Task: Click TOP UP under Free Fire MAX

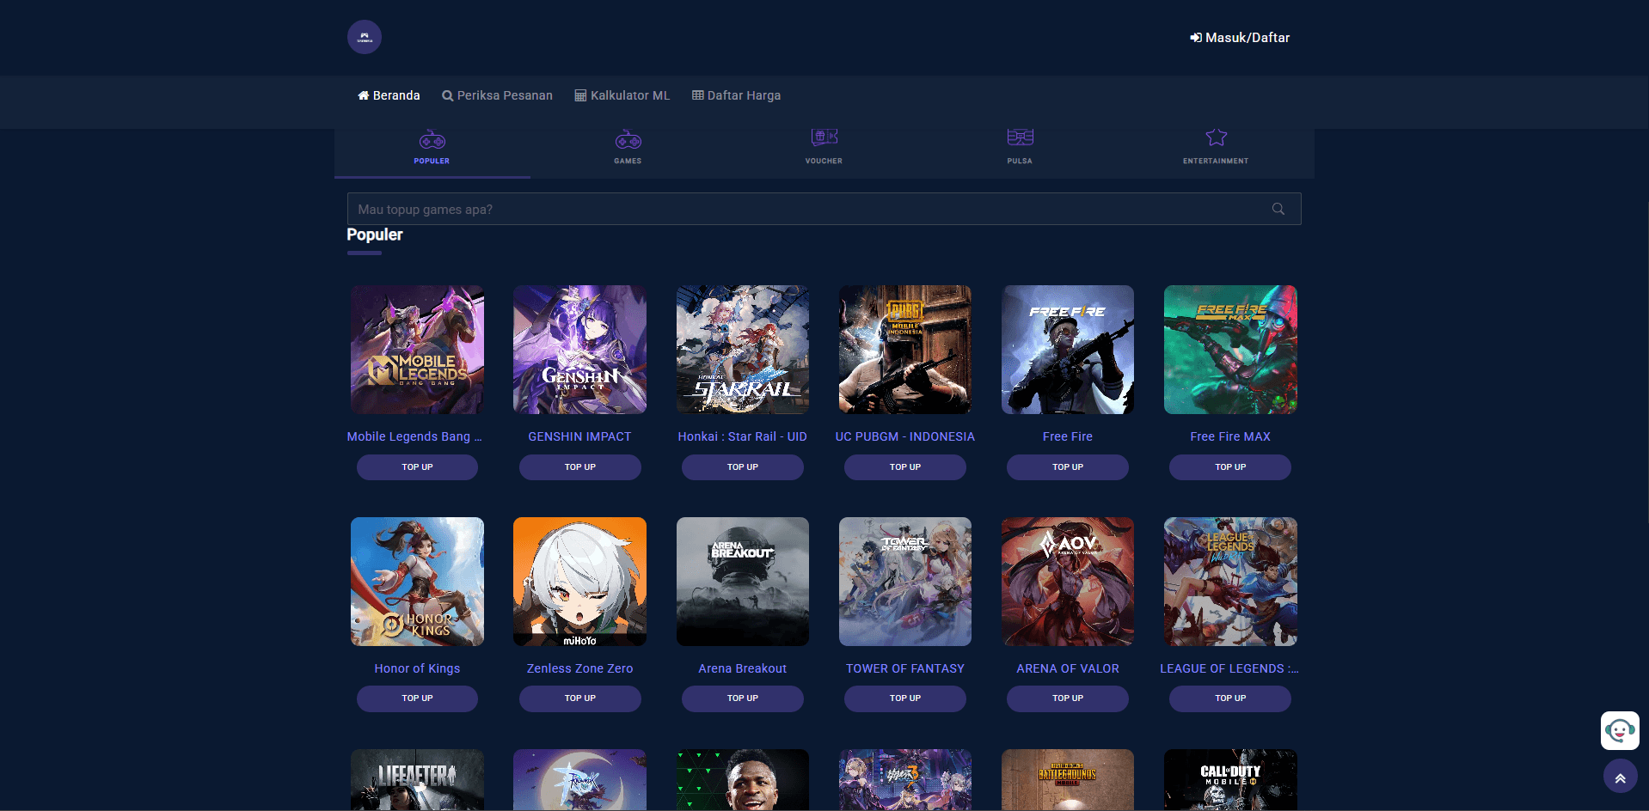Action: tap(1230, 467)
